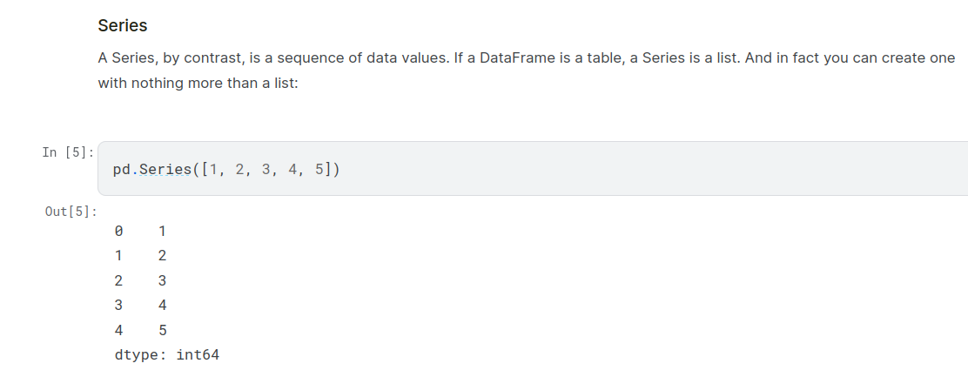Viewport: 968px width, 377px height.
Task: Click index label 4 in the output
Action: [118, 330]
